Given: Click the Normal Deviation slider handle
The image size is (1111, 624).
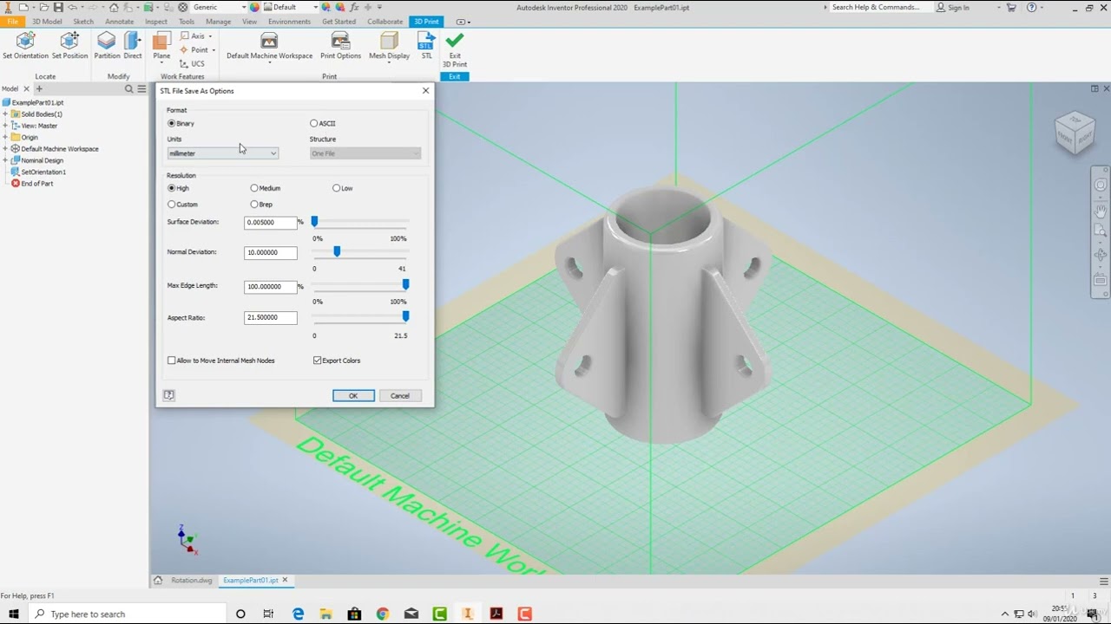Looking at the screenshot, I should click(337, 251).
